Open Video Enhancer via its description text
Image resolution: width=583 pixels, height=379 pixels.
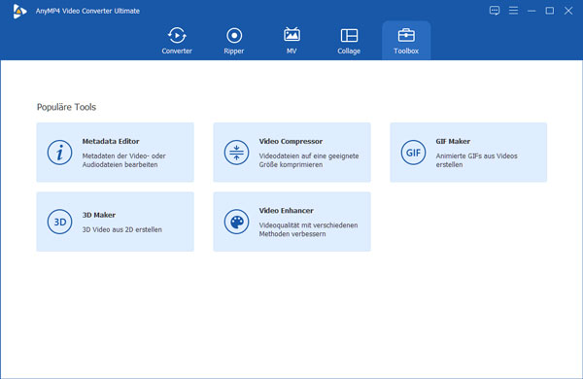(x=308, y=229)
